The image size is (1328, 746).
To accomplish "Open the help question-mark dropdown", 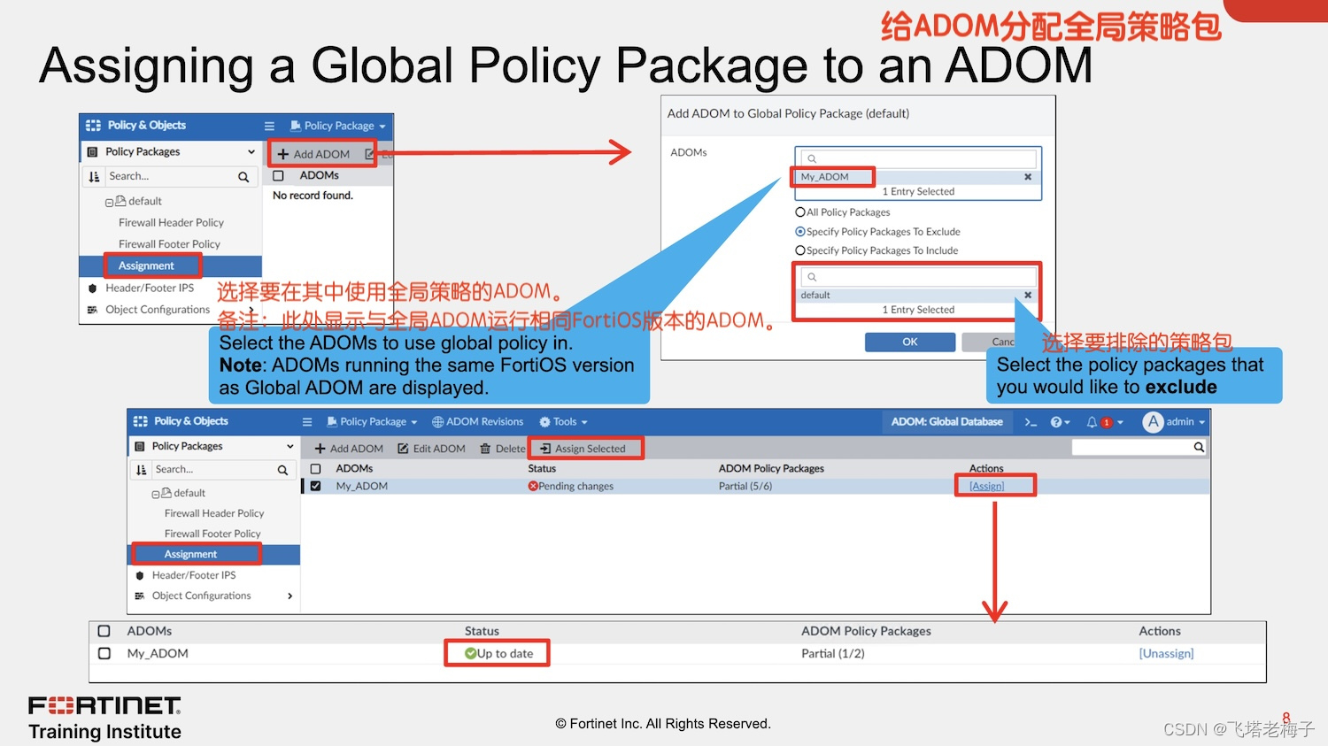I will (1061, 422).
